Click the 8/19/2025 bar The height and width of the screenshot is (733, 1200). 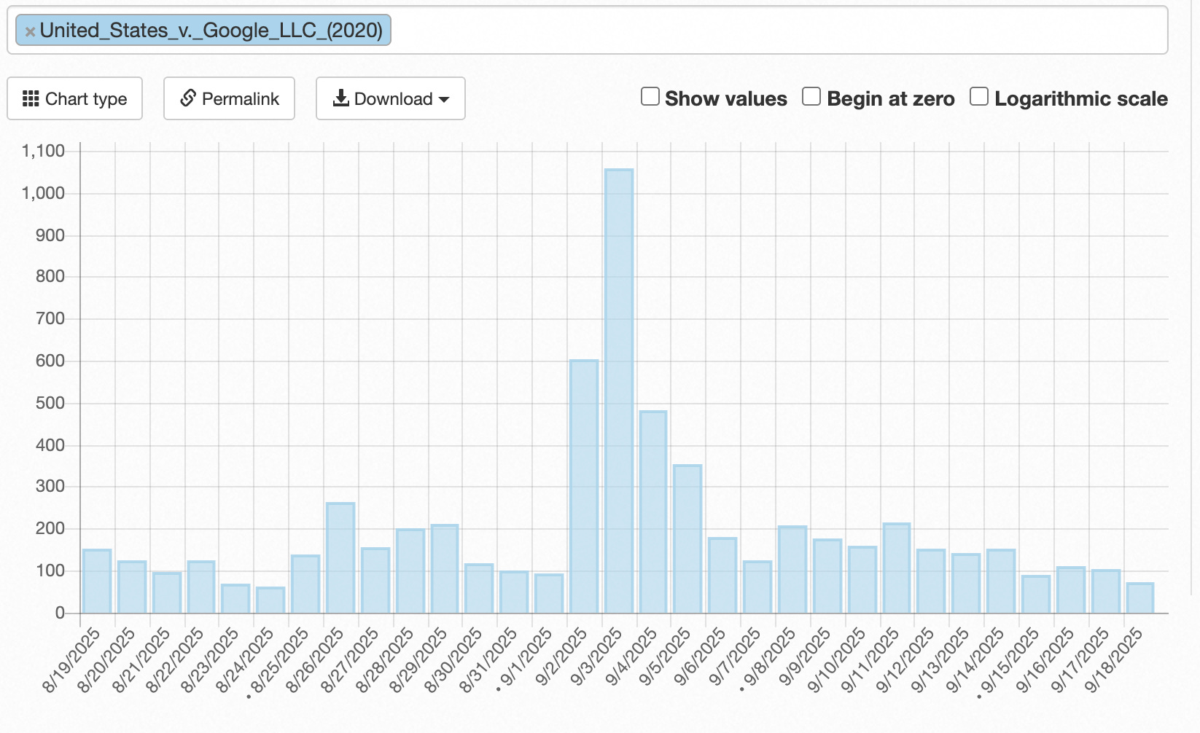pos(97,581)
